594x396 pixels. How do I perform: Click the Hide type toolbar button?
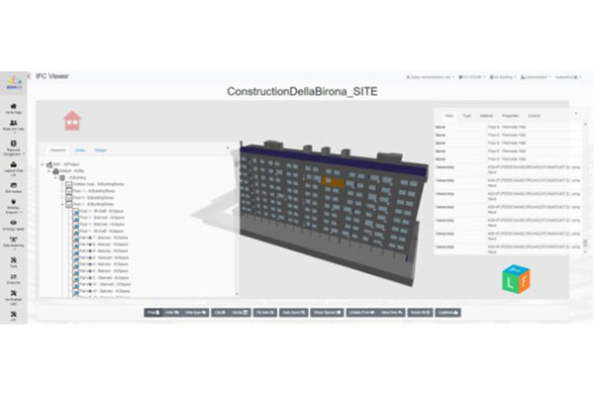pyautogui.click(x=195, y=313)
